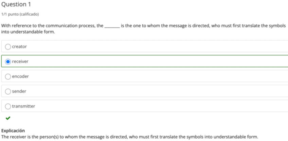This screenshot has width=288, height=141.
Task: Select the encoder radio button
Action: 8,76
